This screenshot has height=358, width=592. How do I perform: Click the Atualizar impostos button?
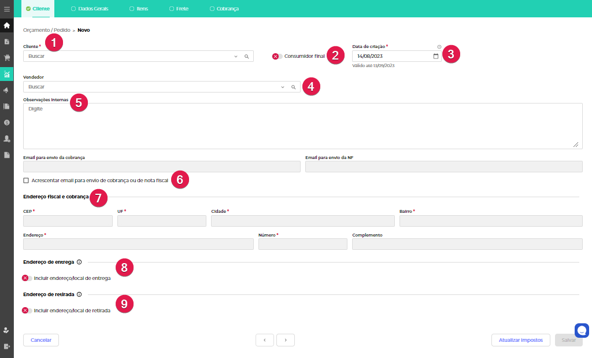pyautogui.click(x=520, y=340)
